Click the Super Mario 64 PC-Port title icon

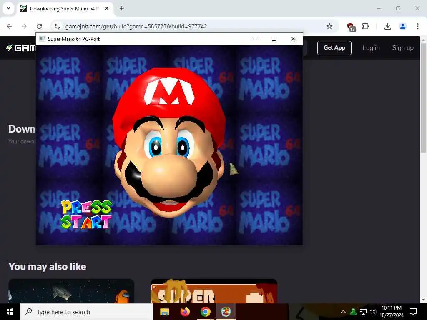42,39
